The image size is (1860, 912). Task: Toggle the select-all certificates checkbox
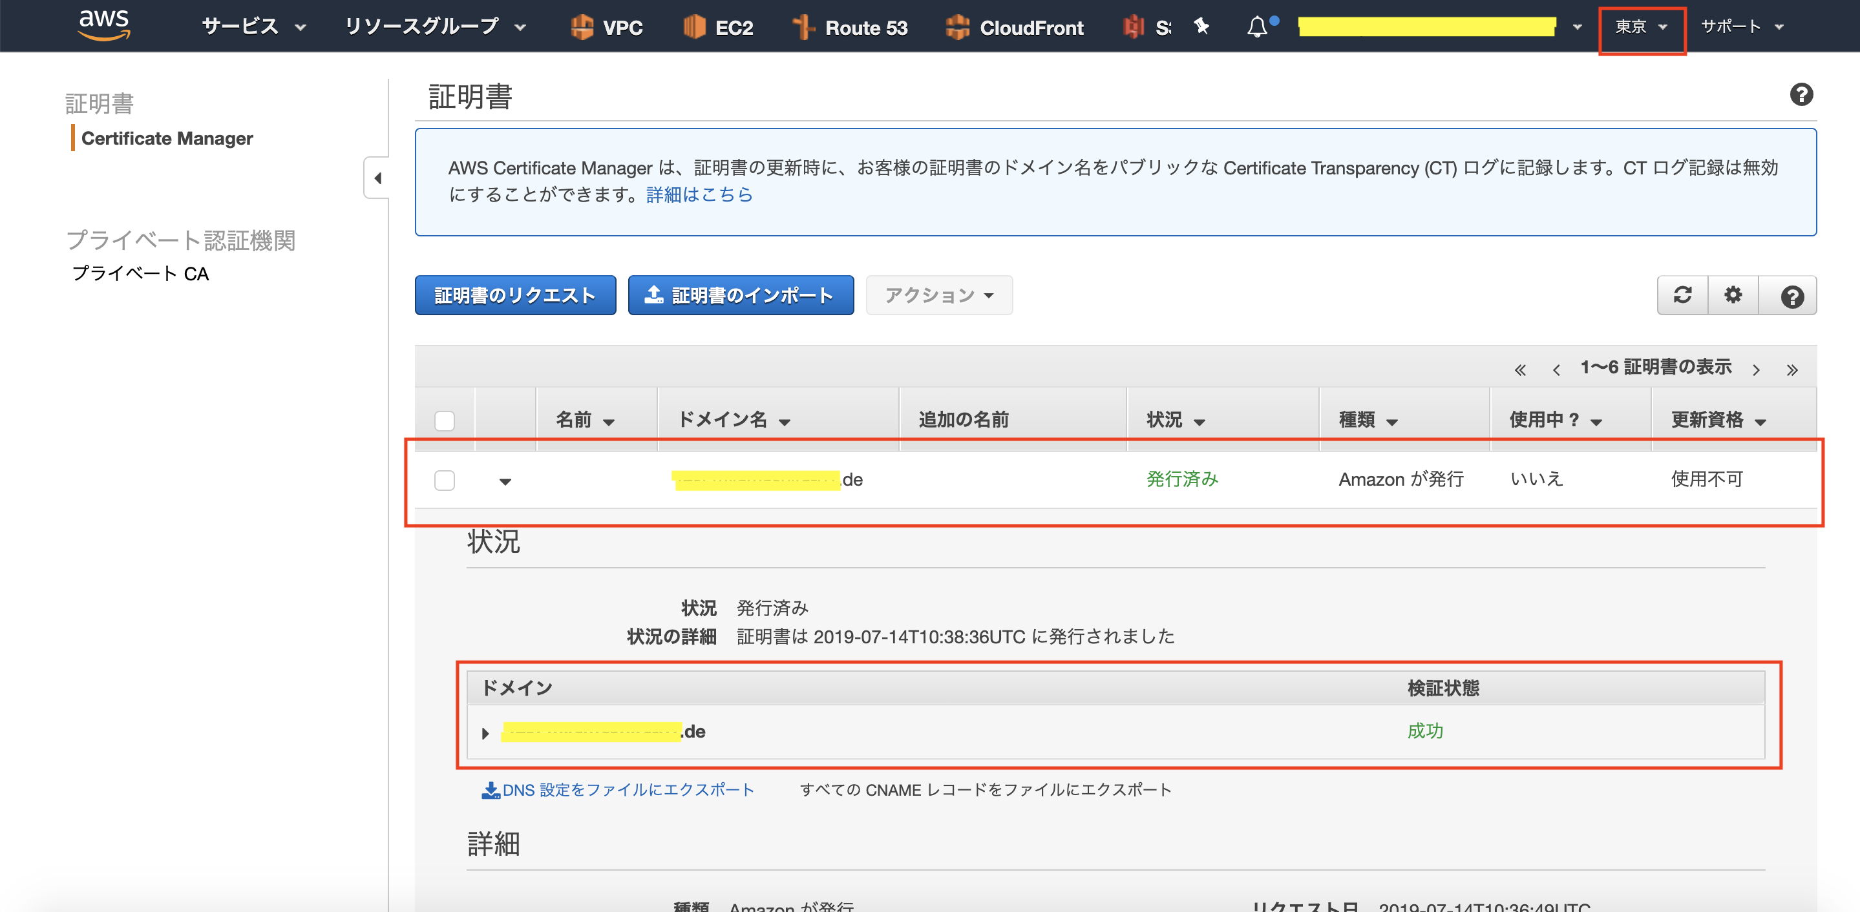click(445, 420)
